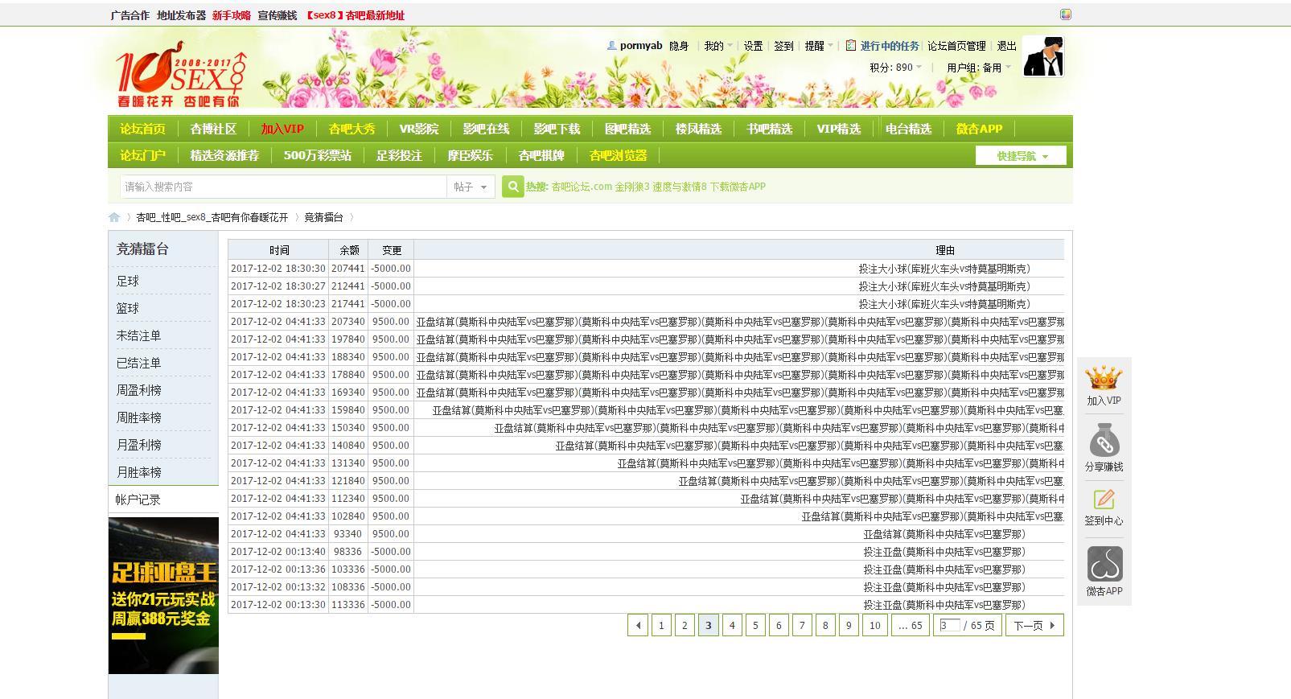Expand the 我的 user menu
The image size is (1291, 699).
pos(717,46)
